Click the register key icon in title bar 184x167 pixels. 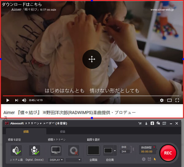(x=146, y=123)
